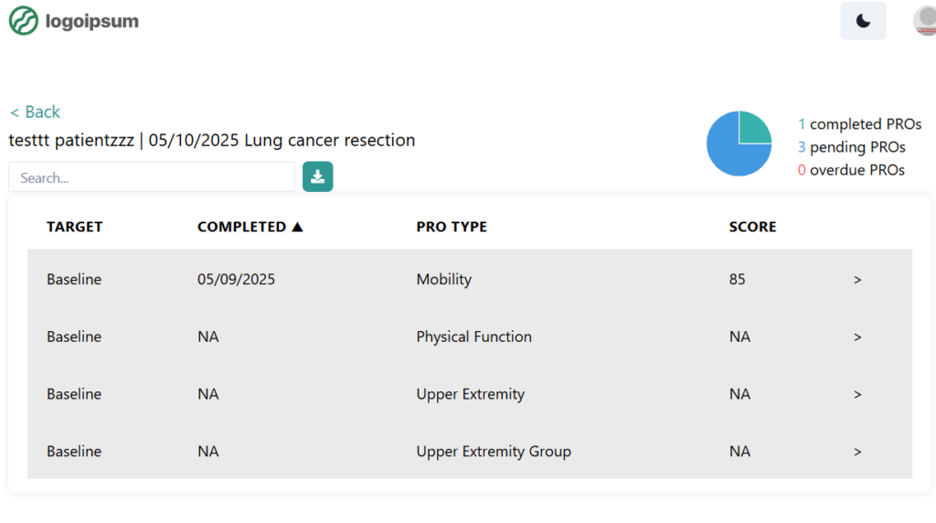Open Physical Function row chevron
Screen dimensions: 936x523
857,336
